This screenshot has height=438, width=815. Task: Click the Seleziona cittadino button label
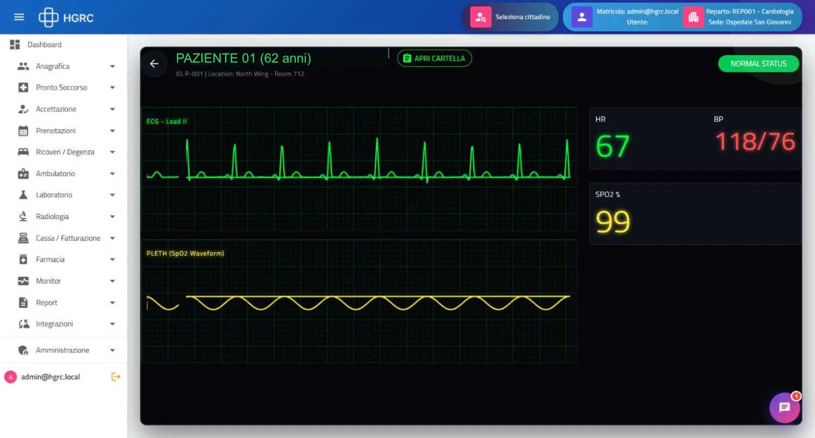pyautogui.click(x=523, y=17)
